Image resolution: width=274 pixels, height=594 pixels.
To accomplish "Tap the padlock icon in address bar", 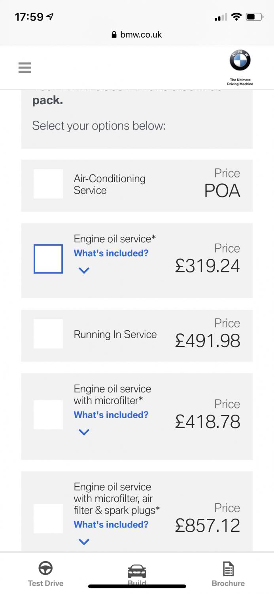I will click(x=115, y=34).
